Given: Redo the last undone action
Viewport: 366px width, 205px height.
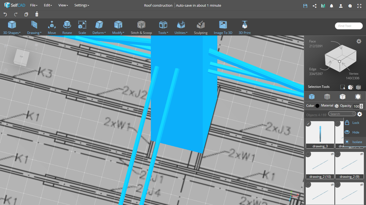Looking at the screenshot, I should tap(16, 14).
